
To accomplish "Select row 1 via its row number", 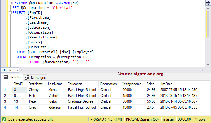I will click(7, 90).
